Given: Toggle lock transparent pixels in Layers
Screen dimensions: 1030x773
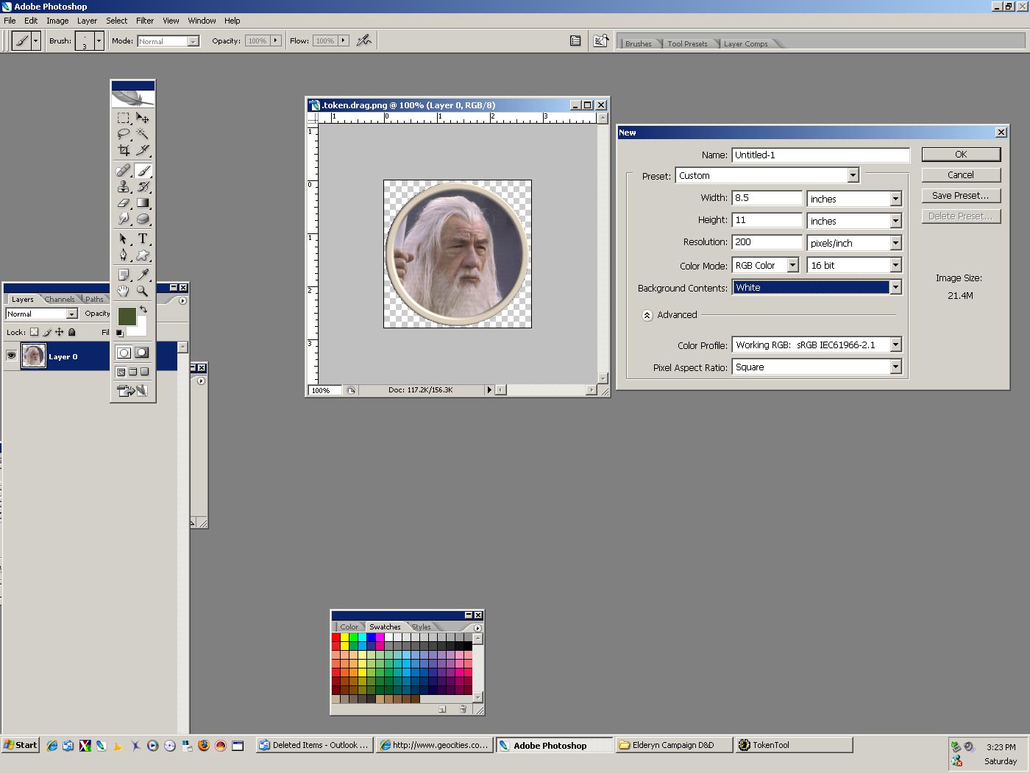Looking at the screenshot, I should tap(34, 332).
